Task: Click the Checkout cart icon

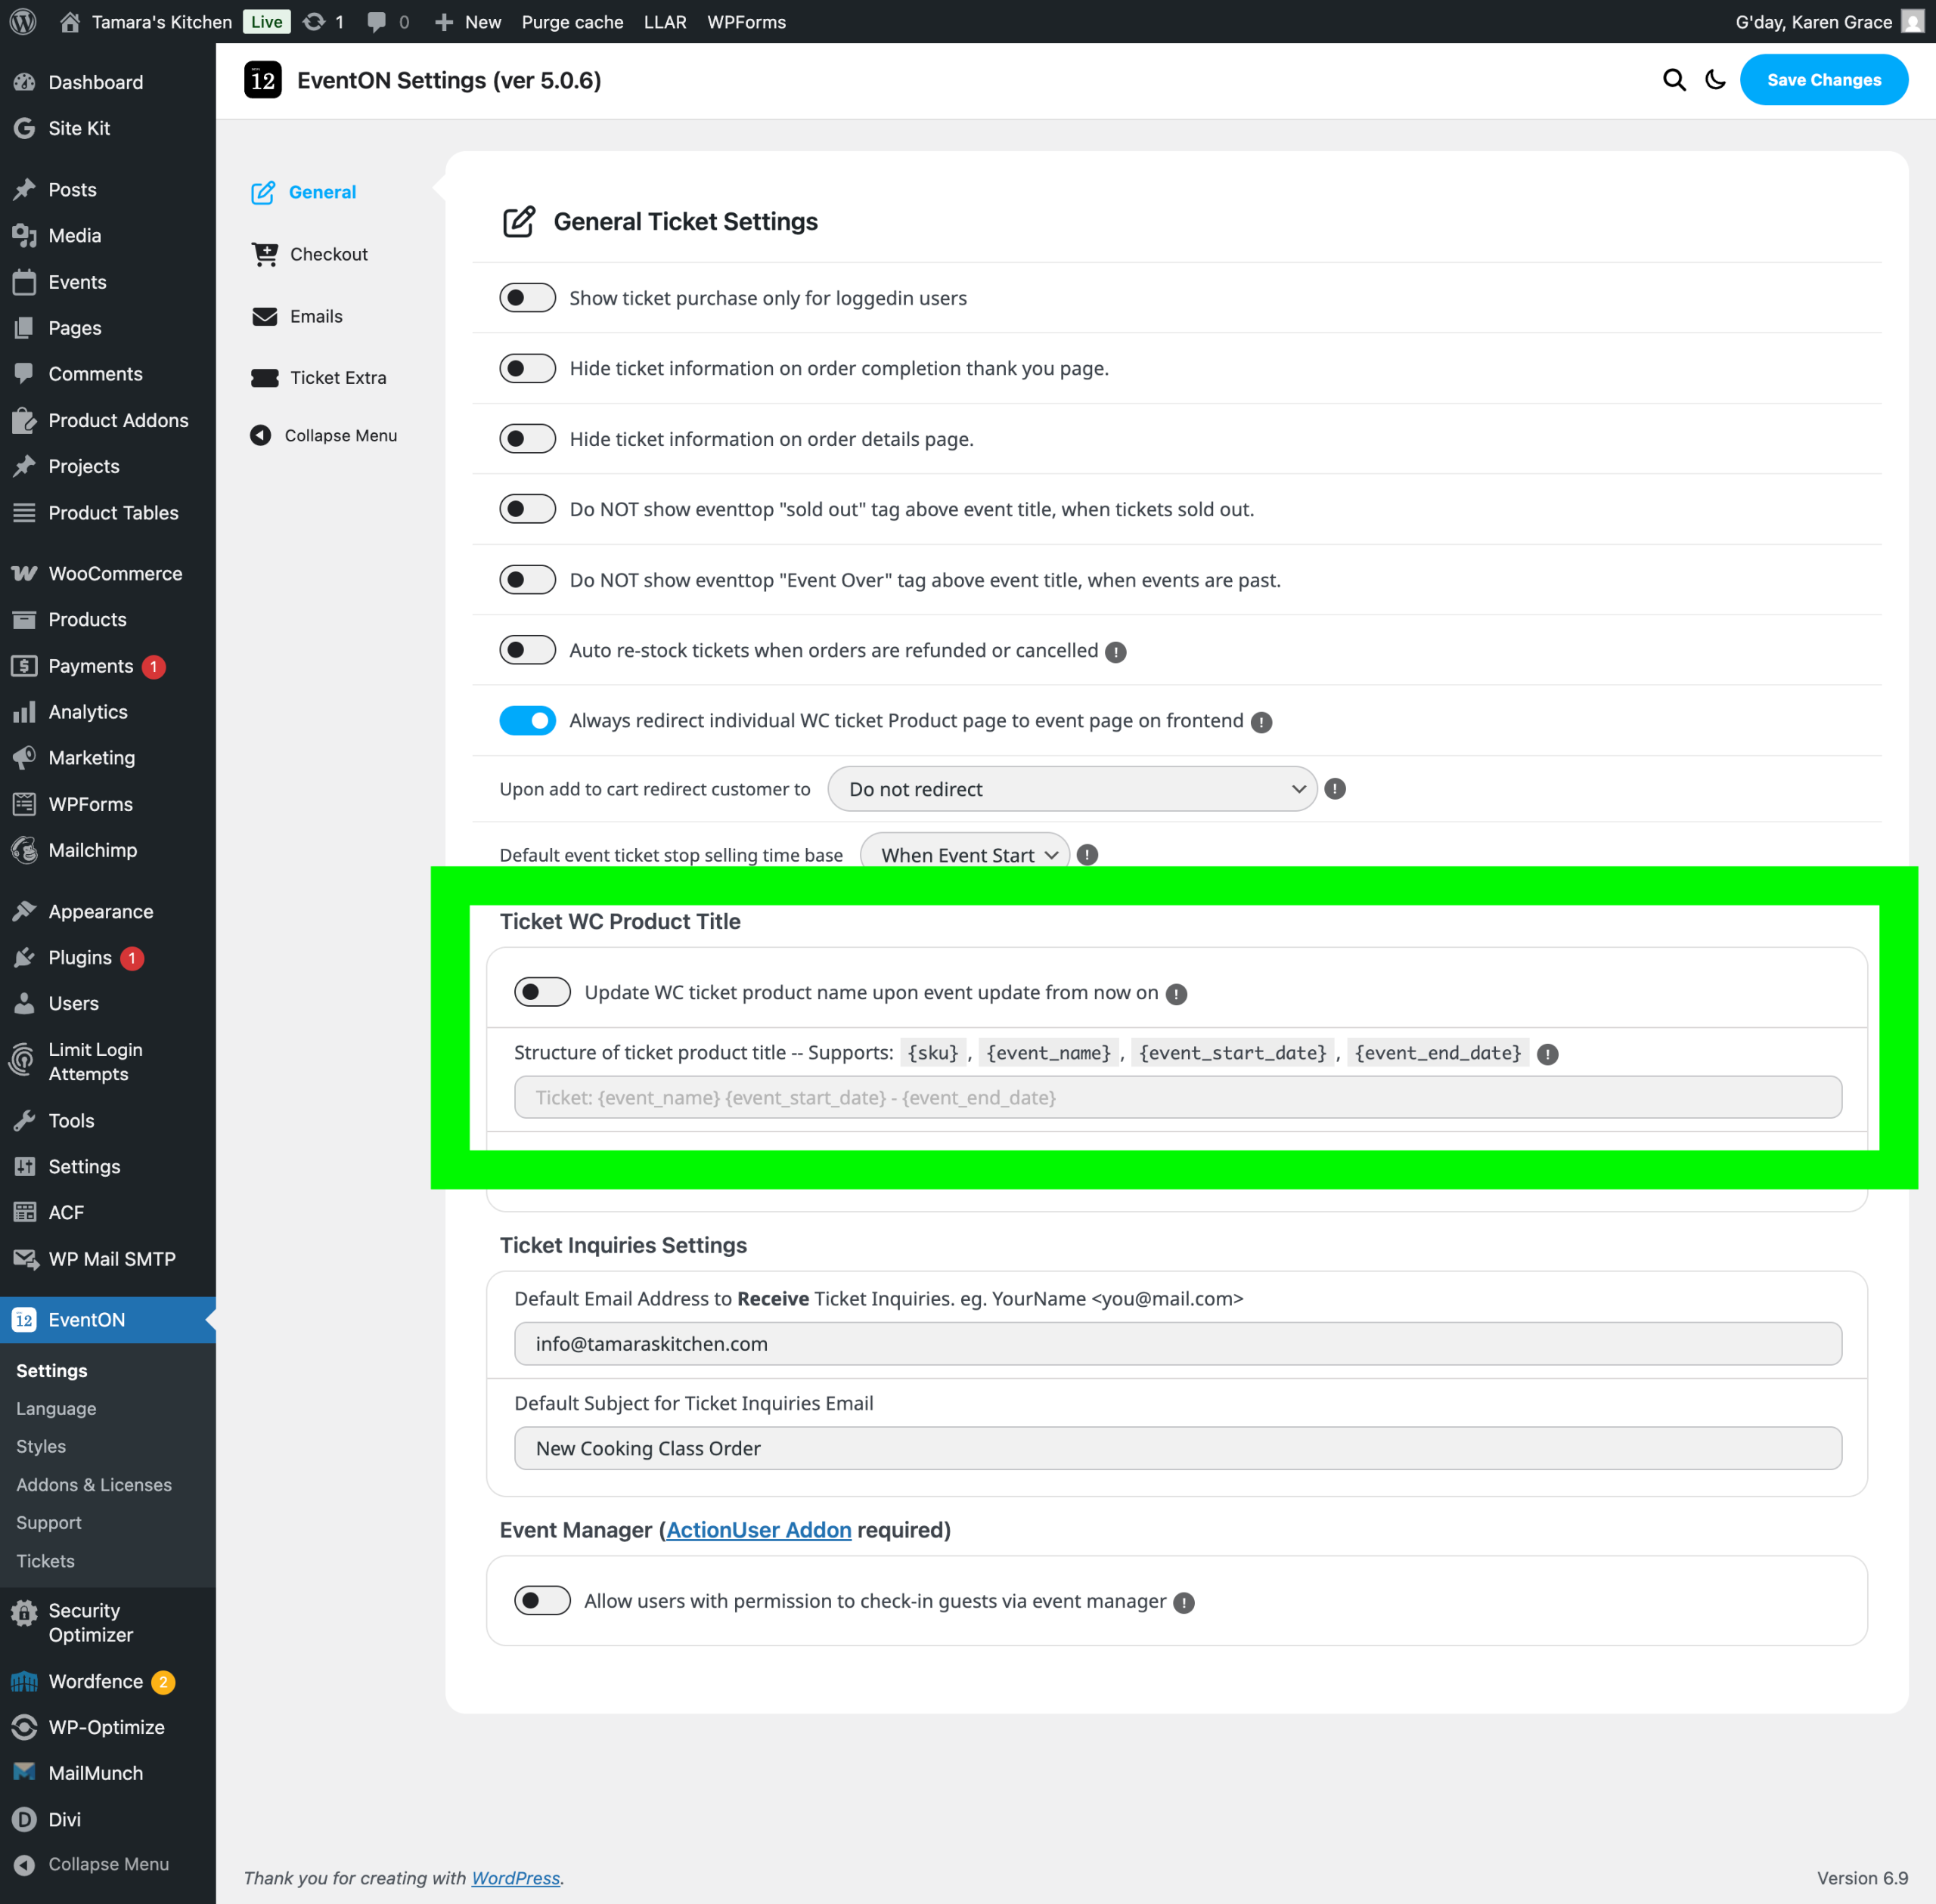Action: [x=264, y=254]
